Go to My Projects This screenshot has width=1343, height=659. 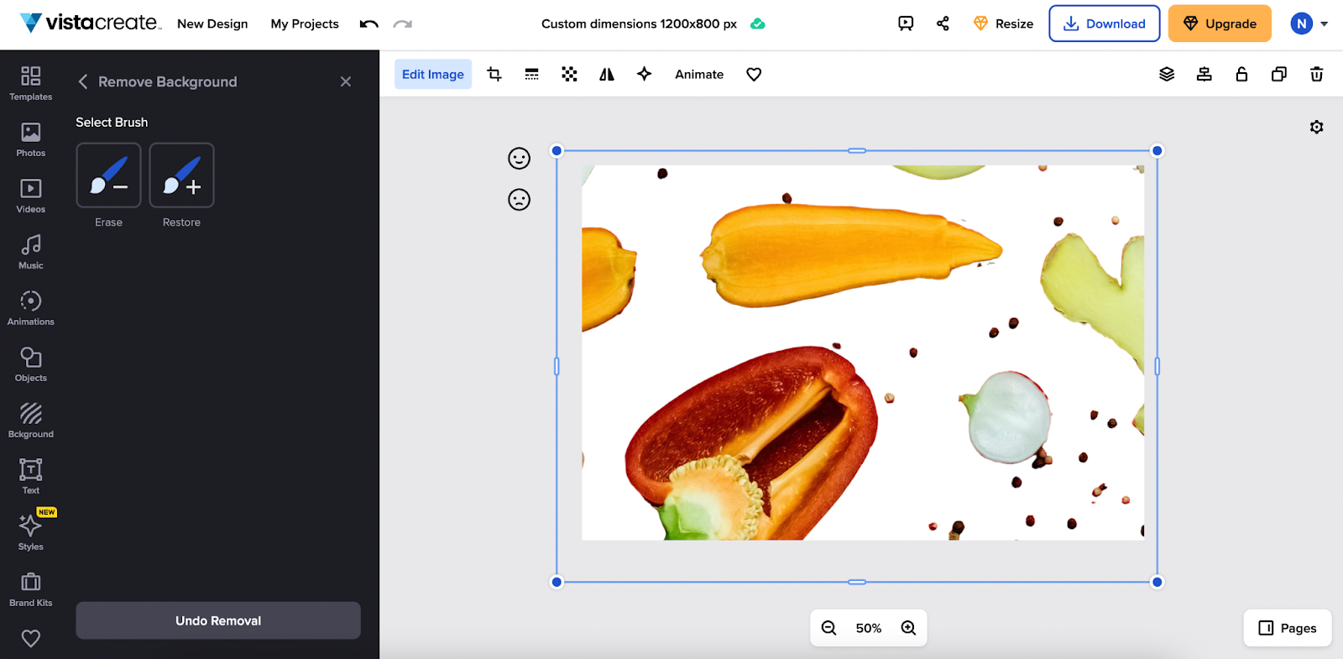pos(305,24)
